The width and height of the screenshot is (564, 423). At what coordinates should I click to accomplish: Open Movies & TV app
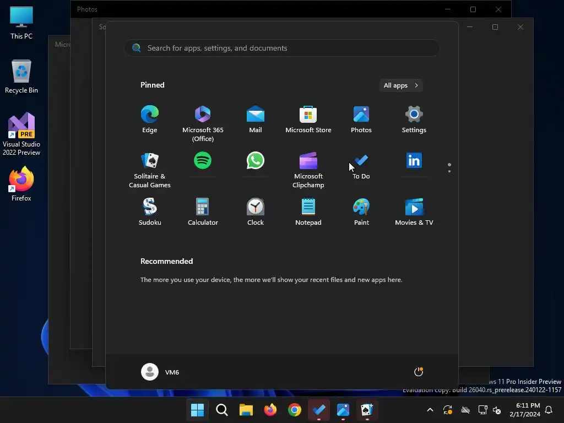pos(414,212)
